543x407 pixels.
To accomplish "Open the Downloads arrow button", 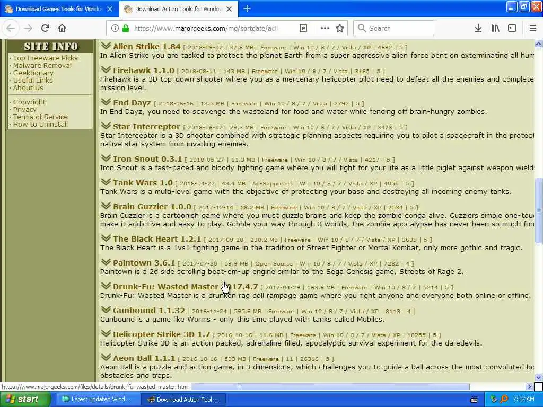I will tap(478, 28).
